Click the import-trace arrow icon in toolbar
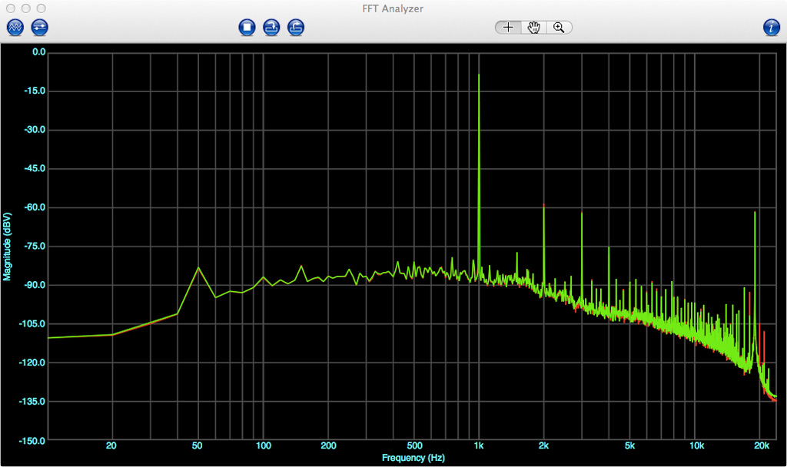This screenshot has height=467, width=787. 271,28
